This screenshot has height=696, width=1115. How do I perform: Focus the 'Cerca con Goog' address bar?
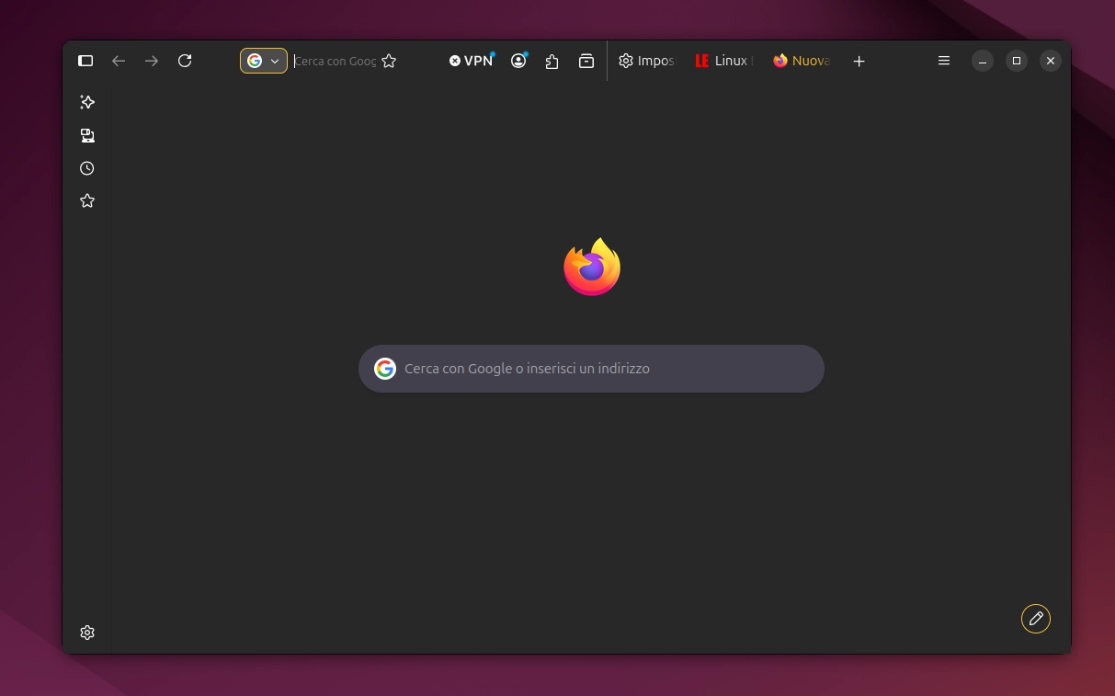(335, 61)
